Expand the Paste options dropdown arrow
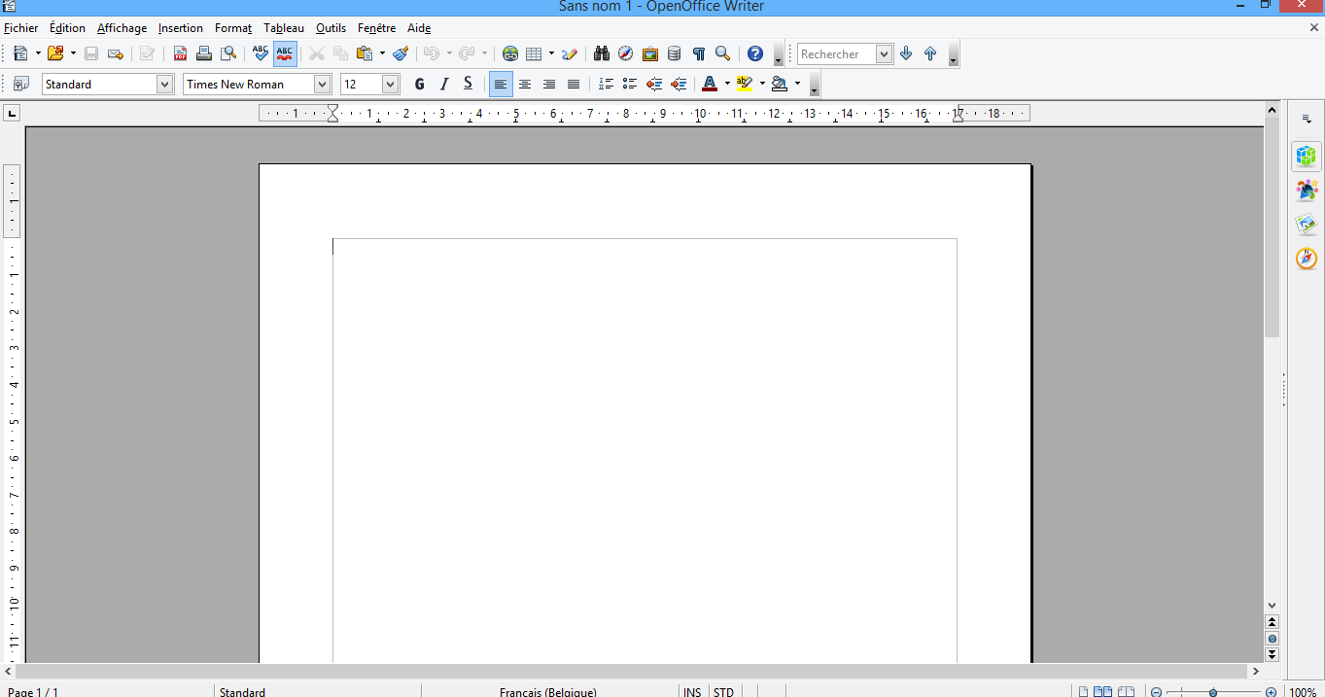This screenshot has width=1325, height=697. point(381,53)
